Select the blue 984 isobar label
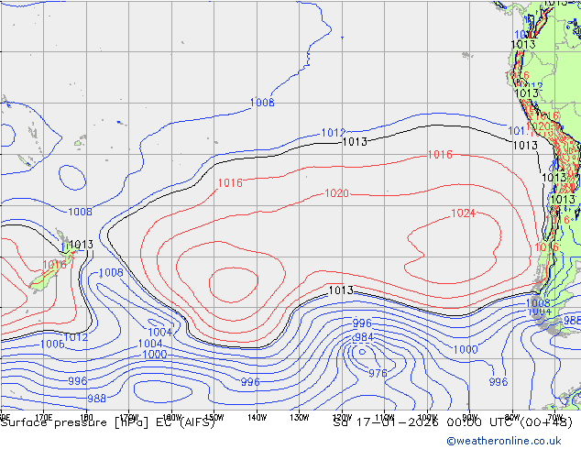This screenshot has width=581, height=449. tap(364, 337)
